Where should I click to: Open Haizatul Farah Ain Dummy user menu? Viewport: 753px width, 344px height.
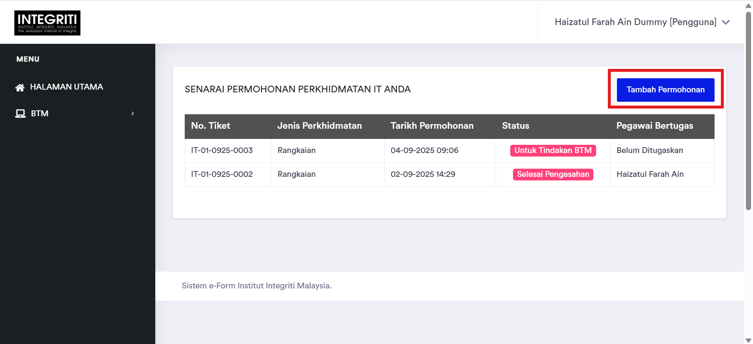click(x=635, y=22)
